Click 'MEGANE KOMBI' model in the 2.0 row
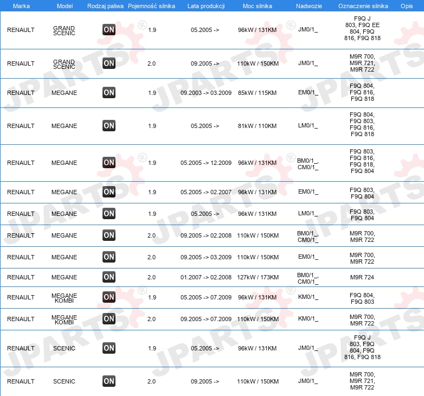This screenshot has height=396, width=424. coord(64,320)
